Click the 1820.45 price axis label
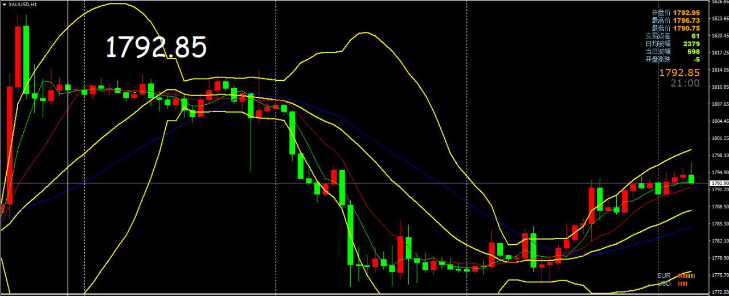729x296 pixels. click(x=719, y=36)
